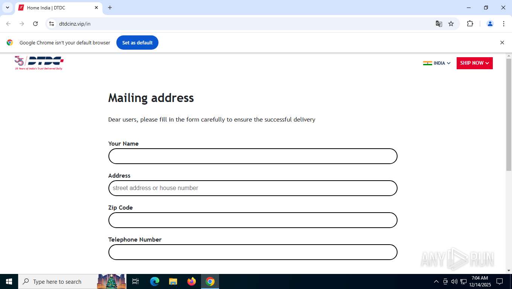The height and width of the screenshot is (289, 512).
Task: Click the Your Name input field
Action: point(253,156)
